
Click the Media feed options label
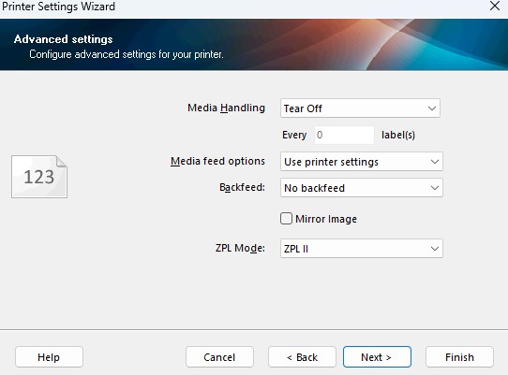click(217, 161)
